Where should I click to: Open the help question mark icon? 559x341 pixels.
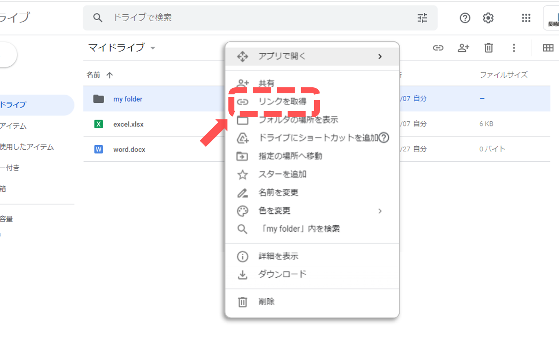click(x=465, y=18)
